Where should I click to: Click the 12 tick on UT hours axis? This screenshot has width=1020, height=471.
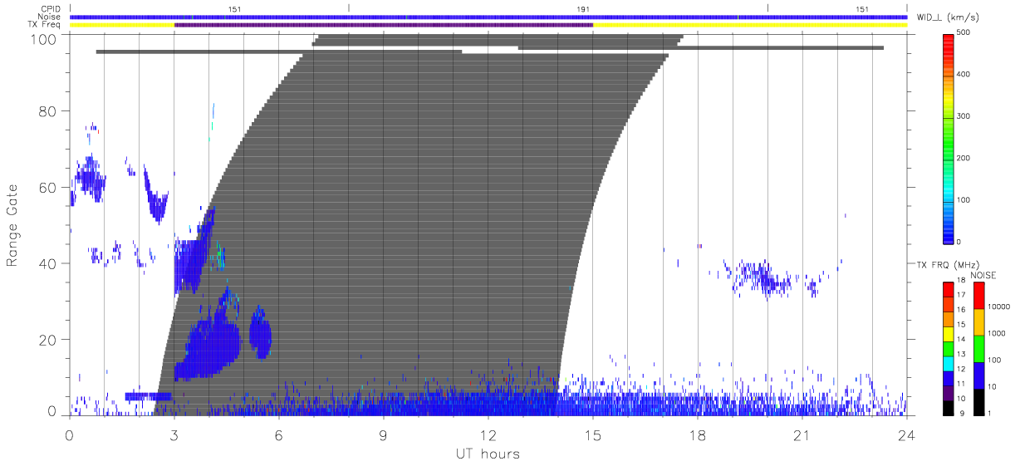tap(488, 435)
